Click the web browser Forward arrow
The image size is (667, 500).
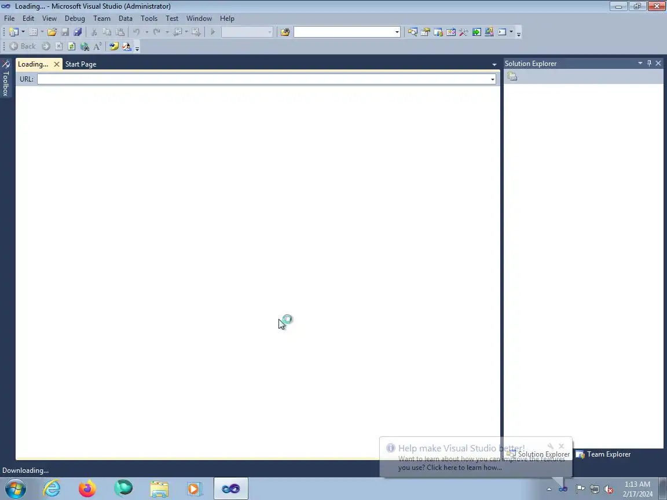pyautogui.click(x=46, y=46)
